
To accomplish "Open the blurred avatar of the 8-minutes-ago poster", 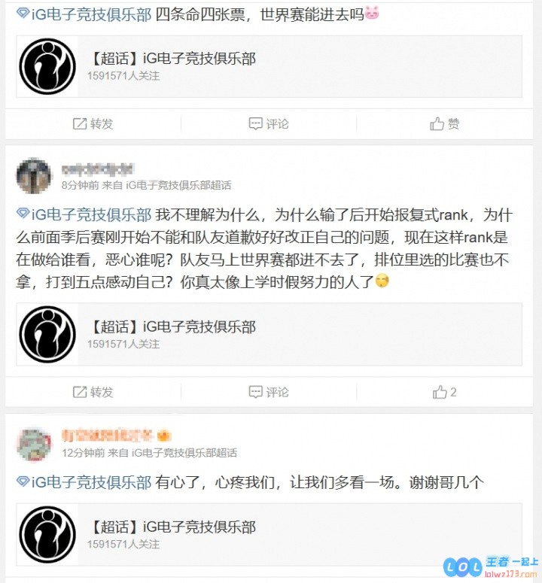I will coord(34,176).
